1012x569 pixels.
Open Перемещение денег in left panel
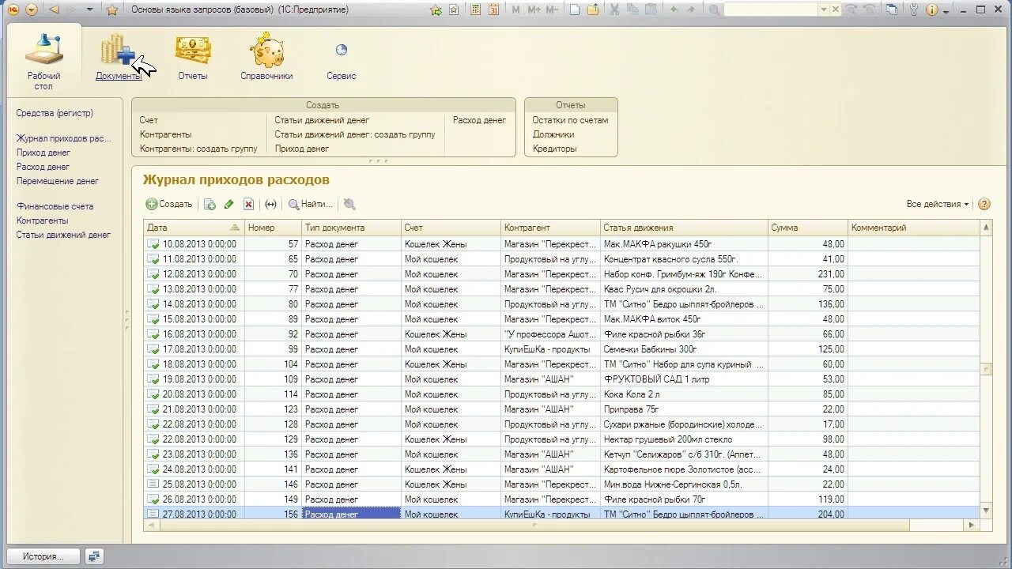58,181
